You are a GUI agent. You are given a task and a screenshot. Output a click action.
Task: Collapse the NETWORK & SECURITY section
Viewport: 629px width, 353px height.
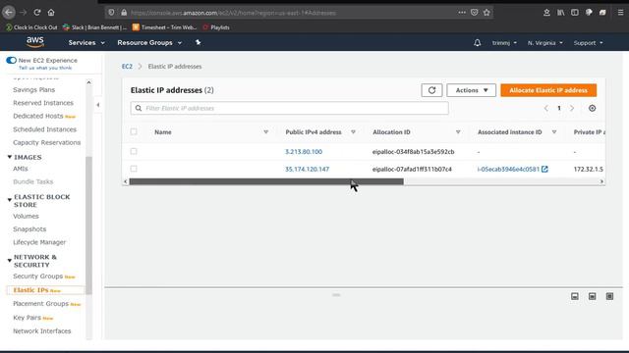pos(10,260)
